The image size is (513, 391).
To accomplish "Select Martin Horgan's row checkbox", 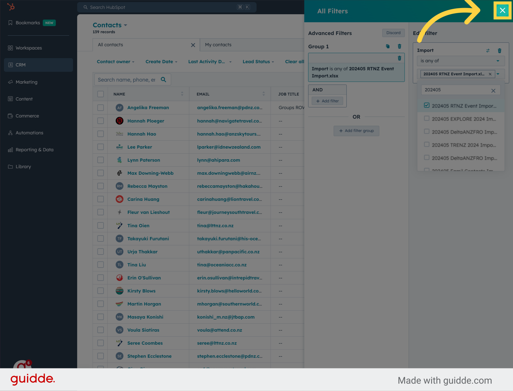I will 101,304.
